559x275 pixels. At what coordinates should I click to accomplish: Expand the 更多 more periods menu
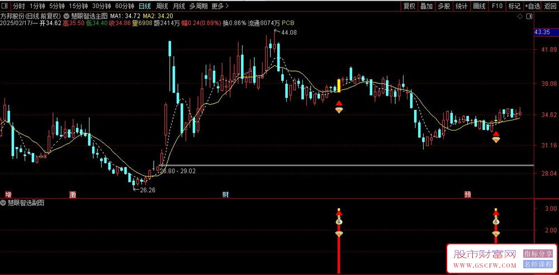coord(220,6)
